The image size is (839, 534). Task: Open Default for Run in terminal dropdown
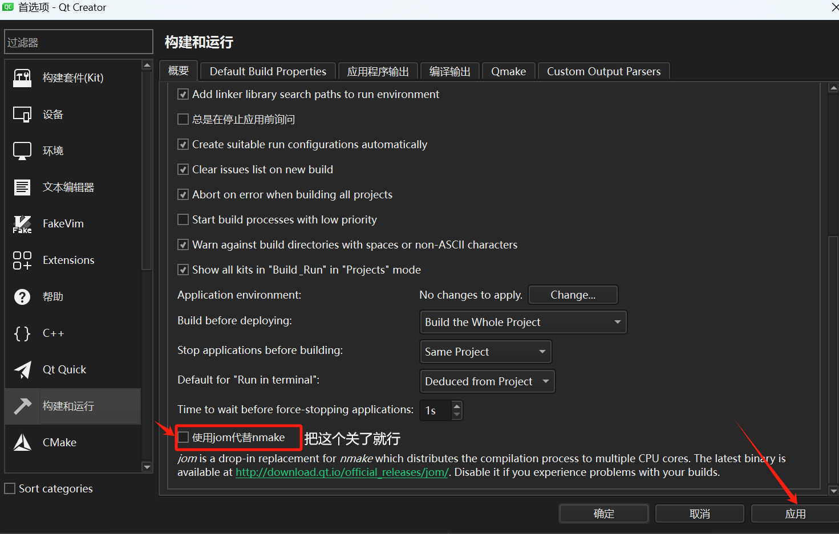coord(487,381)
